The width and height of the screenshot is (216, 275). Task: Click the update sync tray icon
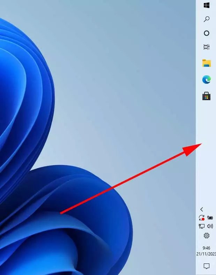point(202,218)
